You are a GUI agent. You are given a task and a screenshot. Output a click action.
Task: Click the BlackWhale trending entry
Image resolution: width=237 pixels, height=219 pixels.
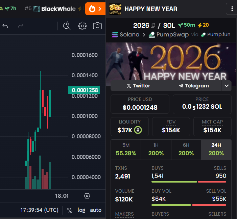coord(54,9)
